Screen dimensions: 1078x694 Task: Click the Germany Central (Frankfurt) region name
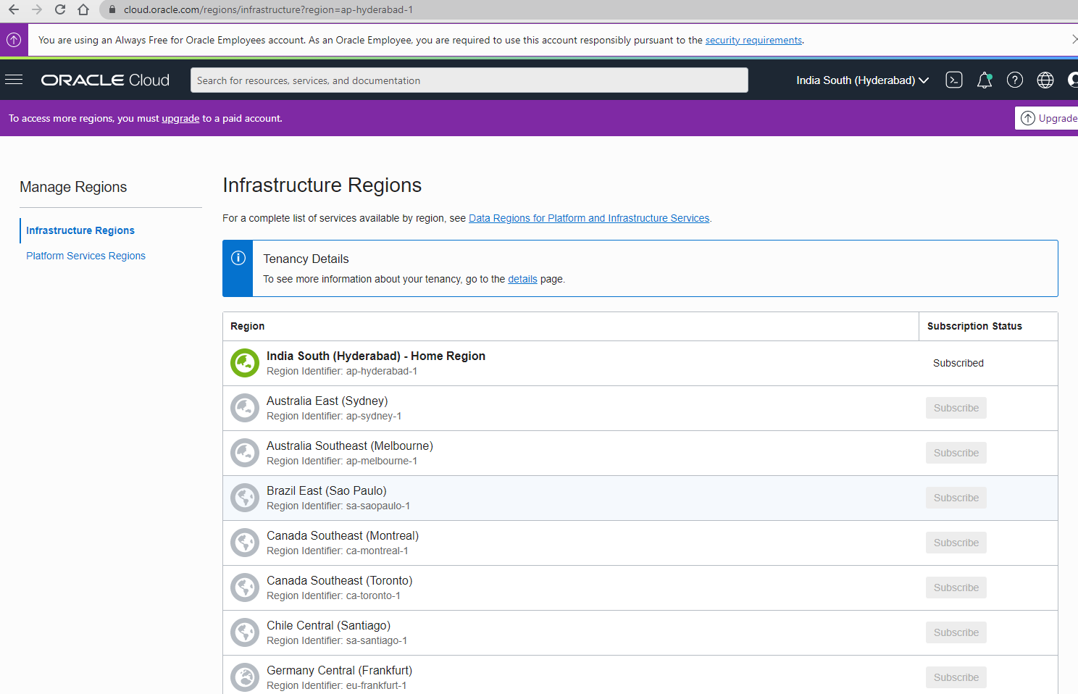click(339, 670)
